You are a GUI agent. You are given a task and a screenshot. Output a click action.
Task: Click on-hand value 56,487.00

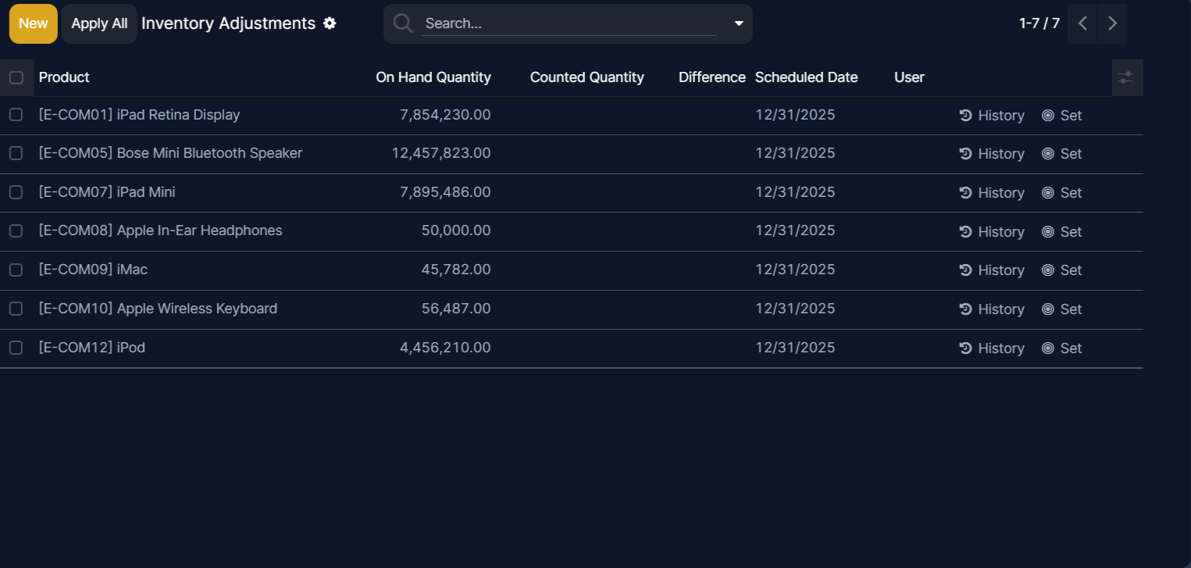coord(456,309)
